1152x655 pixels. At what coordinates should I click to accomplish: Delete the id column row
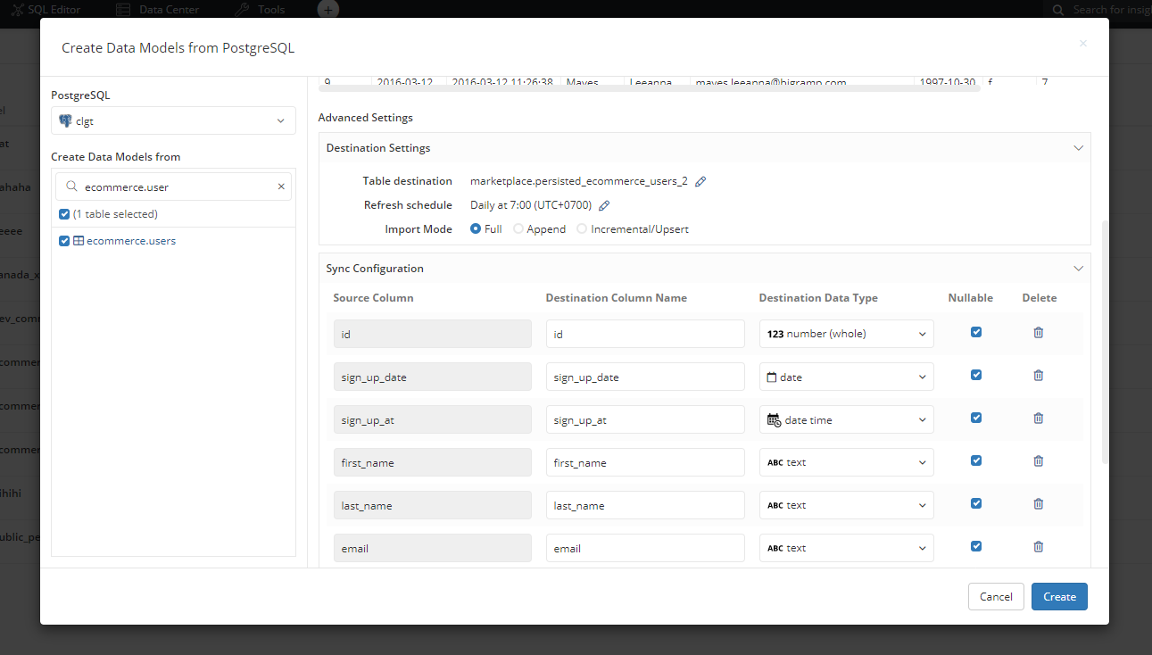pyautogui.click(x=1039, y=332)
